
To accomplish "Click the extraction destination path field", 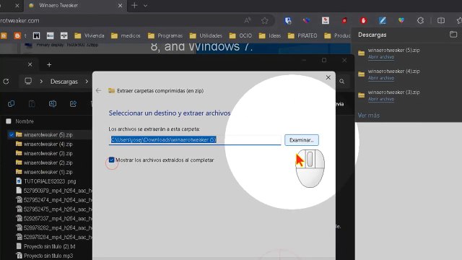I will point(195,139).
